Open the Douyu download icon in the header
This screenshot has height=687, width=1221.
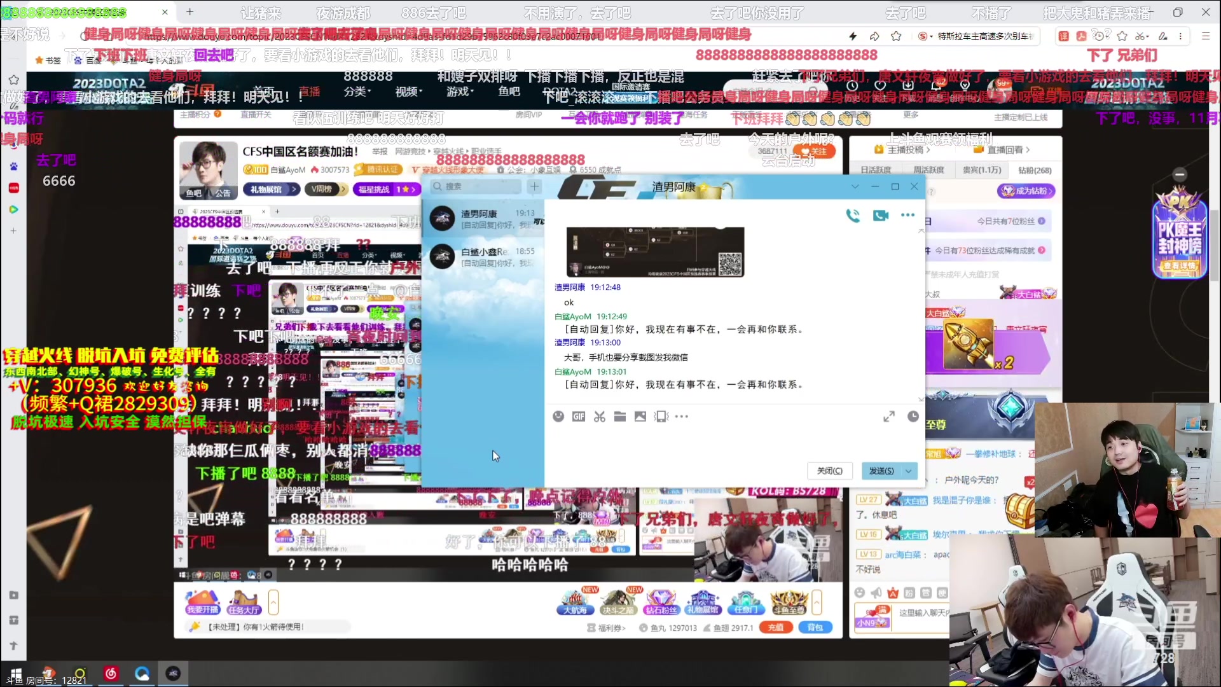(908, 85)
